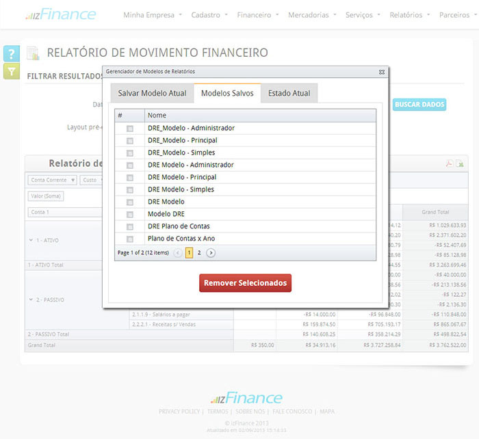The width and height of the screenshot is (479, 439).
Task: Click '2 - PASSIVO Total' row label
Action: (x=49, y=334)
